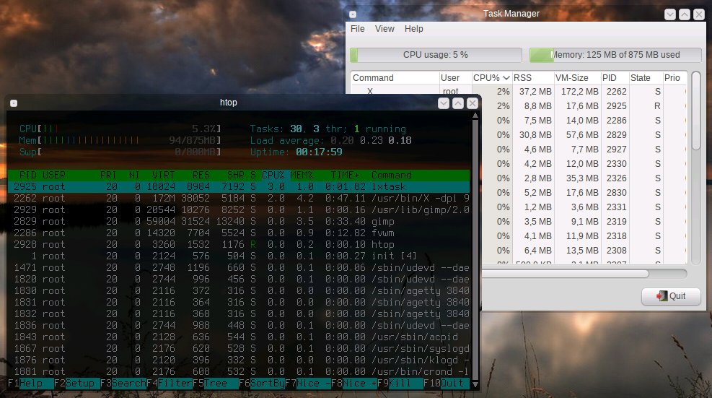Image resolution: width=712 pixels, height=398 pixels.
Task: Sort Task Manager by PID column header
Action: click(x=615, y=78)
